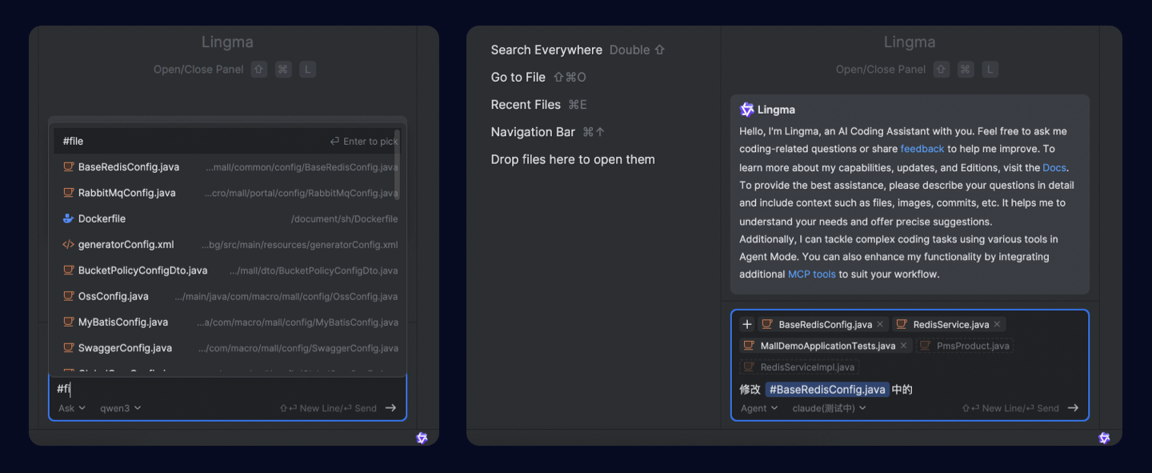
Task: Open the claude model selector dropdown
Action: pyautogui.click(x=829, y=408)
